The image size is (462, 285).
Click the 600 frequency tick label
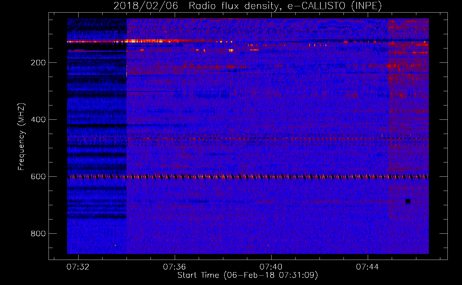pyautogui.click(x=38, y=177)
